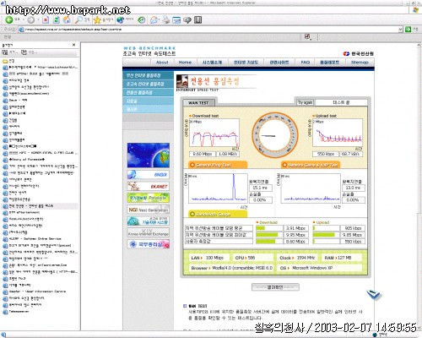Viewport: 422px width, 338px height.
Task: Select the WAN TEST tab
Action: 198,103
